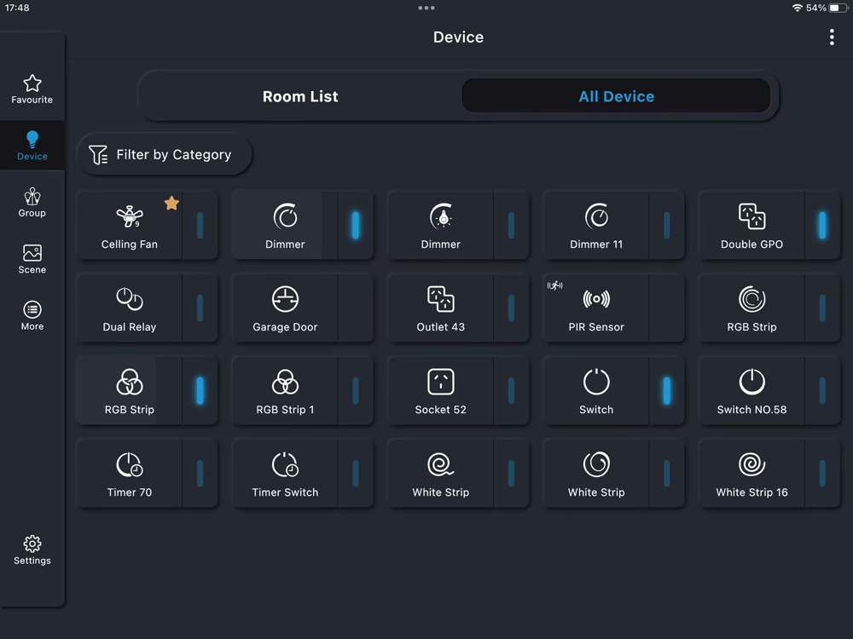Click the favourite star on Celling Fan
Image resolution: width=853 pixels, height=639 pixels.
tap(171, 204)
